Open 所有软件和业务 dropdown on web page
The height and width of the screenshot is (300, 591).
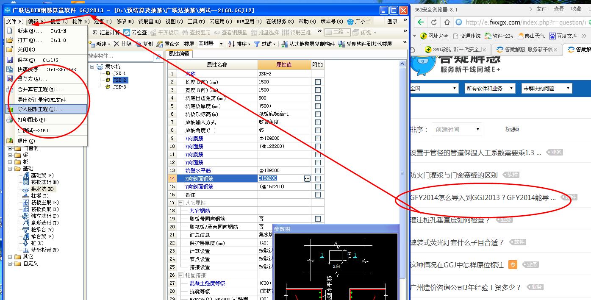(490, 88)
